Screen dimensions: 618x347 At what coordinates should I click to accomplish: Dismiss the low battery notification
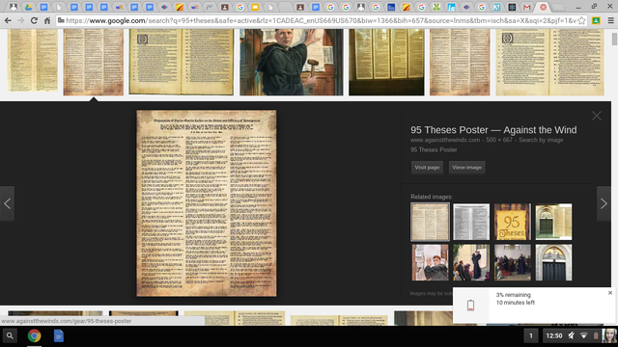[x=610, y=293]
